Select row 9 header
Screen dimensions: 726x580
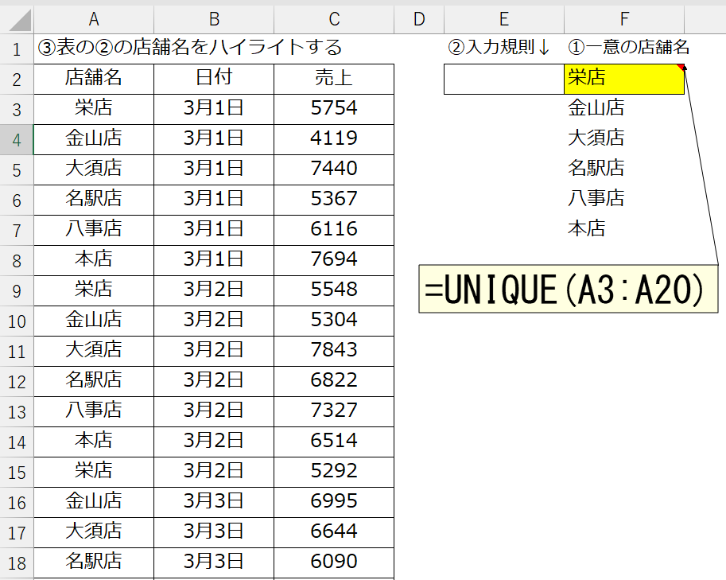(17, 291)
